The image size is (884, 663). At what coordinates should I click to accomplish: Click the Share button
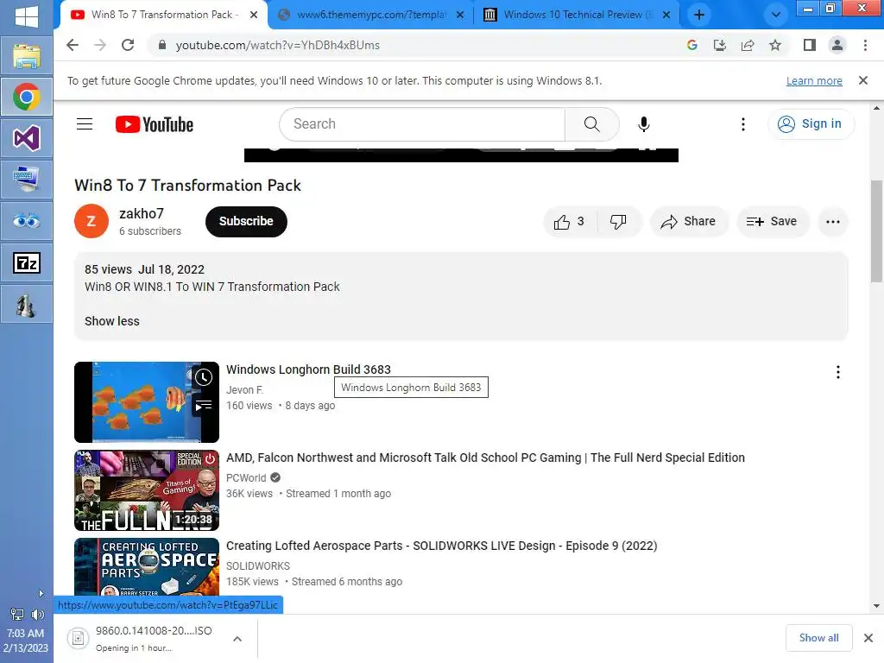point(689,222)
